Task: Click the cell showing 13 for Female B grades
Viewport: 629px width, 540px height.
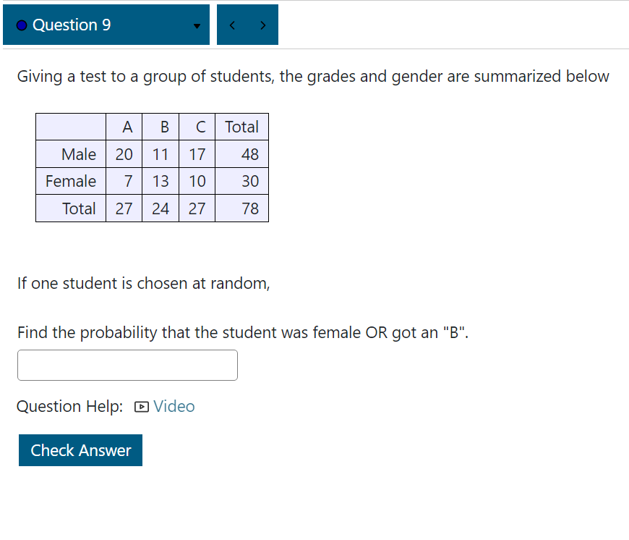Action: point(160,181)
